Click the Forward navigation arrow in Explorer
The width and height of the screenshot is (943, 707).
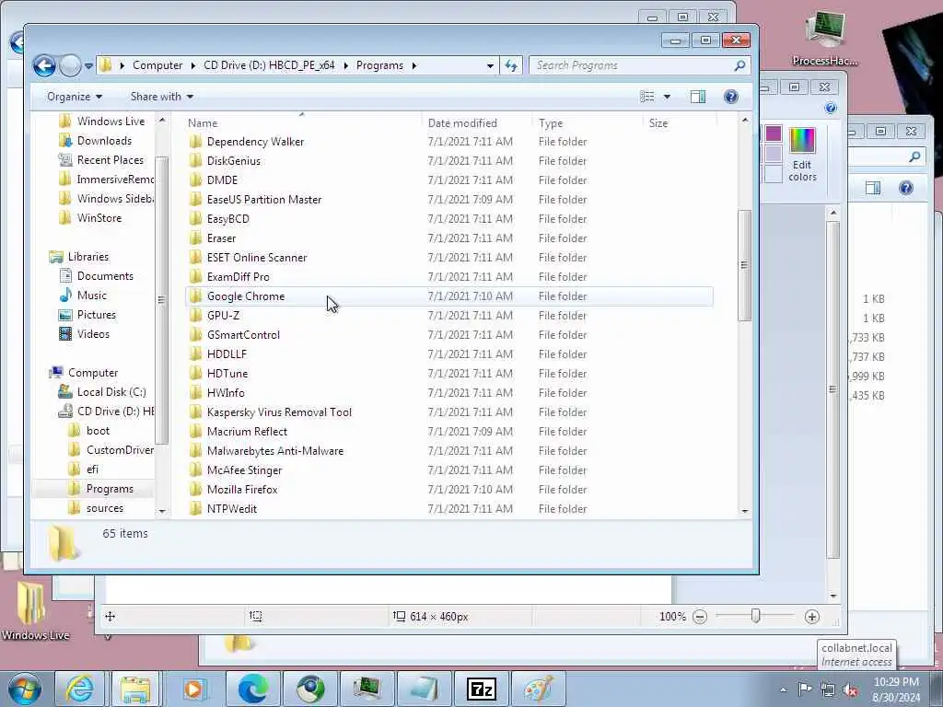coord(70,65)
